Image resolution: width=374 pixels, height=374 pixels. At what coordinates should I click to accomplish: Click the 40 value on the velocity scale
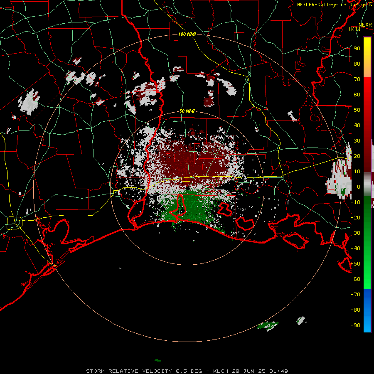point(357,125)
